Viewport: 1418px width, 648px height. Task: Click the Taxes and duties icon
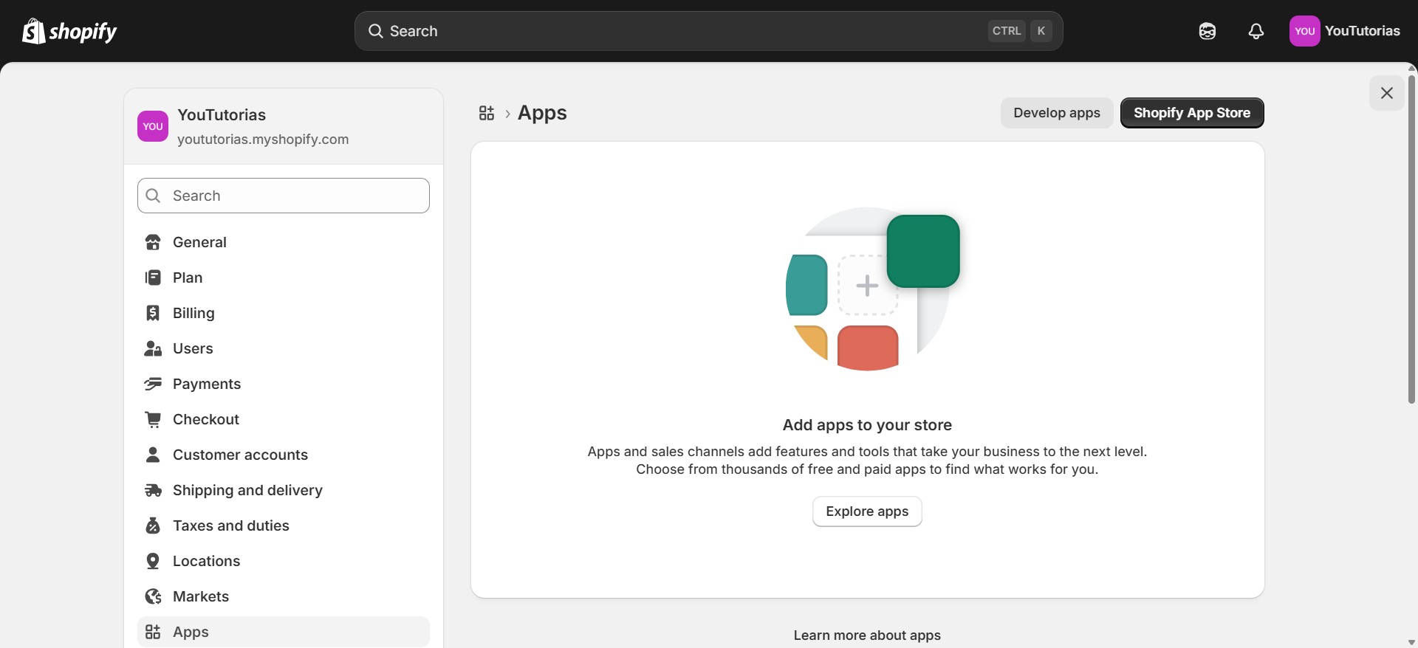(x=153, y=525)
